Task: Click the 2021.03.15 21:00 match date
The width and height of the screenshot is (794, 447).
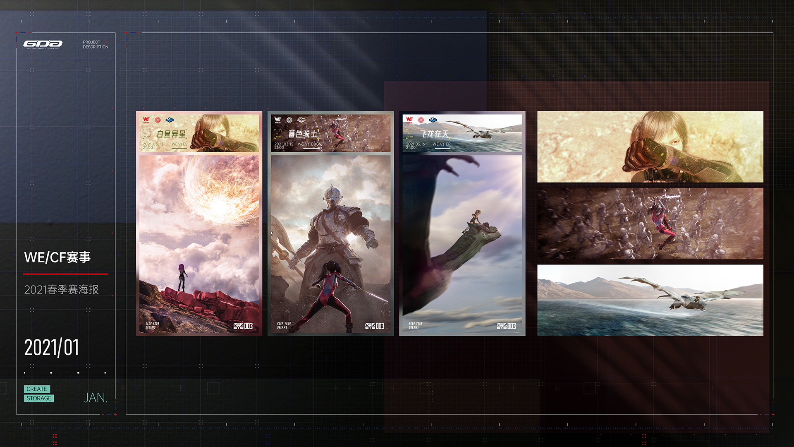Action: click(284, 146)
